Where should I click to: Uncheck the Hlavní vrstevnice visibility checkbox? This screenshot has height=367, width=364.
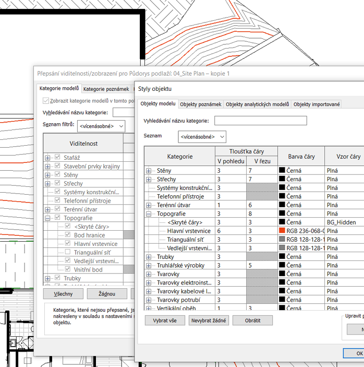click(x=68, y=244)
